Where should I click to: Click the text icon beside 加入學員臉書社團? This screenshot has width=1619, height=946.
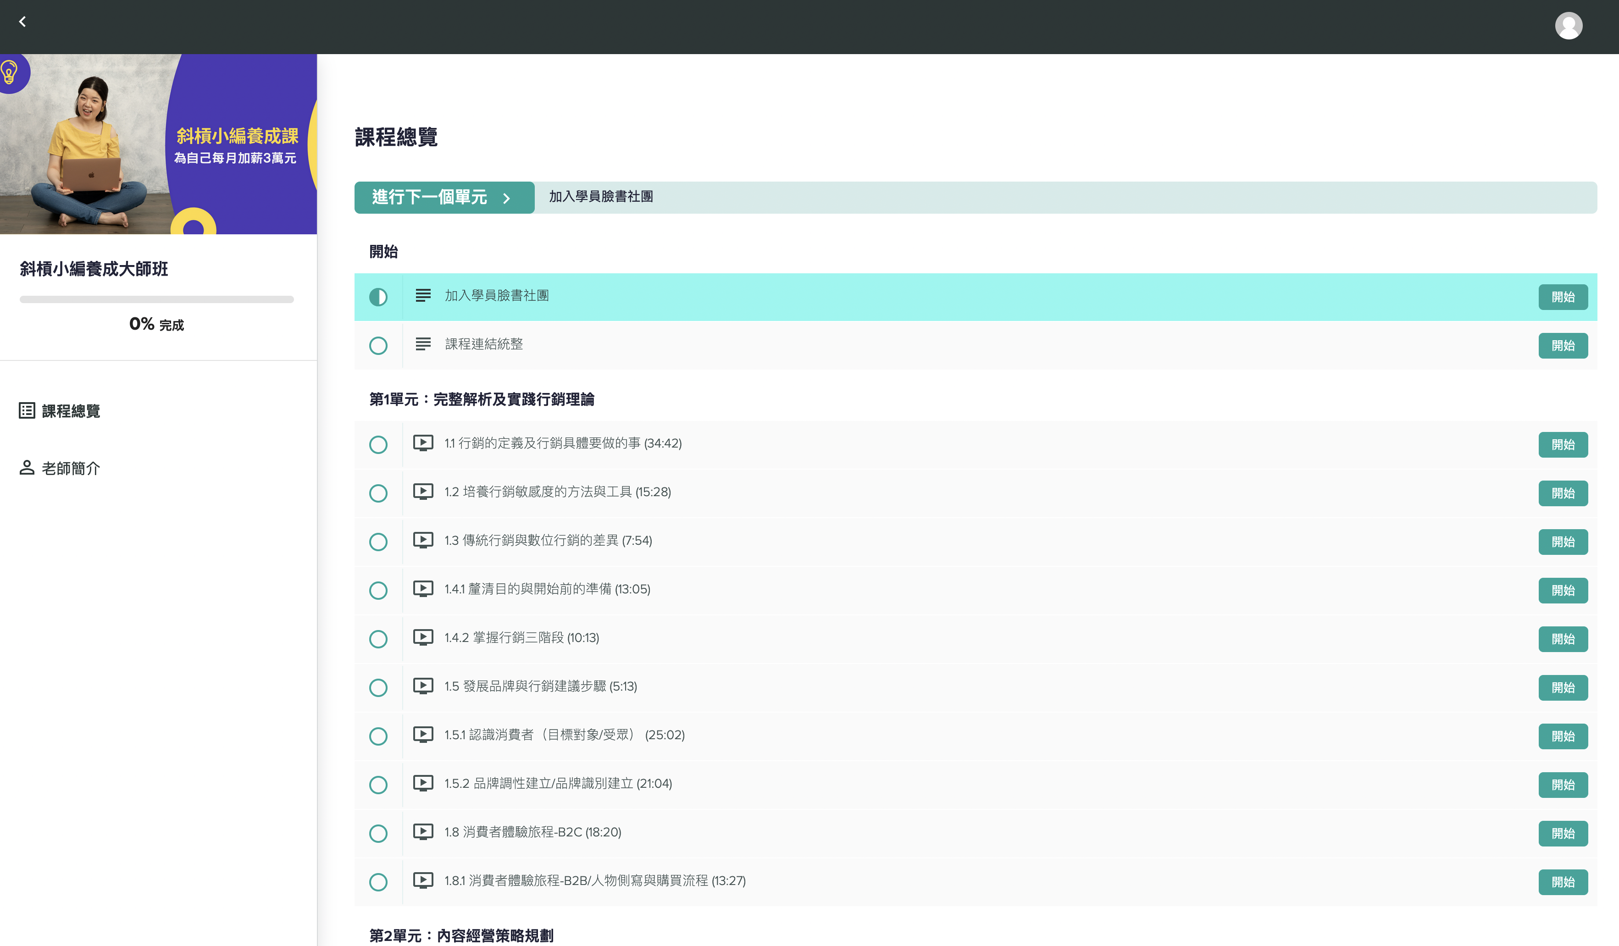(x=423, y=295)
